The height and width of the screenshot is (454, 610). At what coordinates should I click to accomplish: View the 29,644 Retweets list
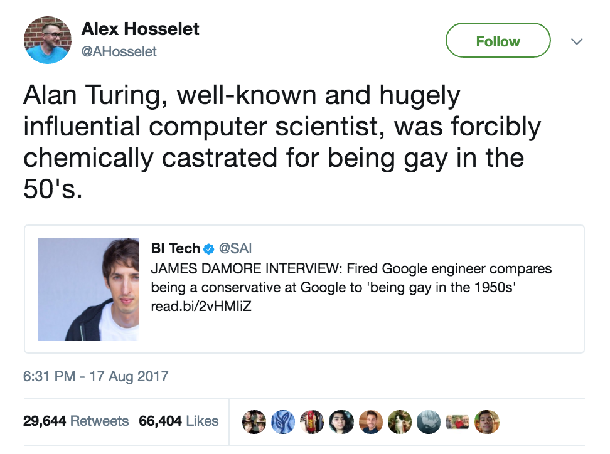click(x=76, y=421)
